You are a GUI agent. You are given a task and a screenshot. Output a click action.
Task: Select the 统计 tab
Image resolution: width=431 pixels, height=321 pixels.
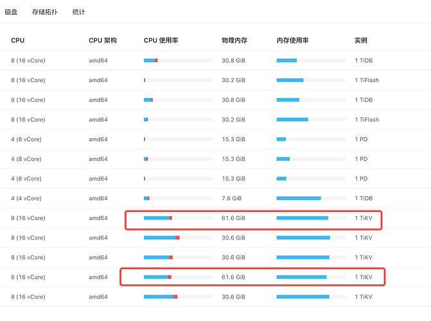pyautogui.click(x=78, y=12)
